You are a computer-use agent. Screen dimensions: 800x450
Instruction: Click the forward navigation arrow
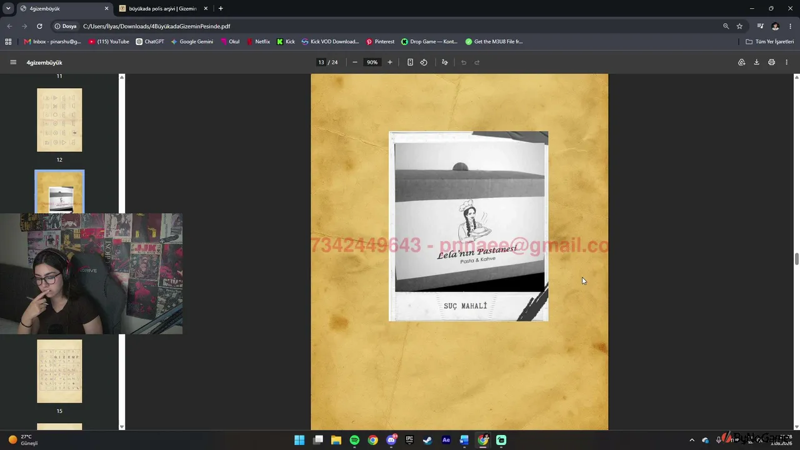24,26
